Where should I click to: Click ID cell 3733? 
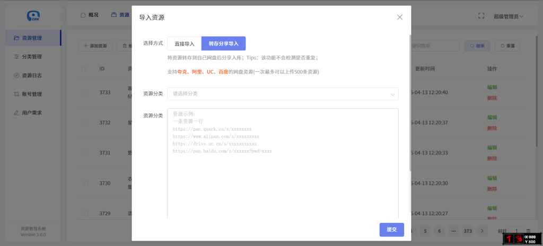pyautogui.click(x=105, y=93)
